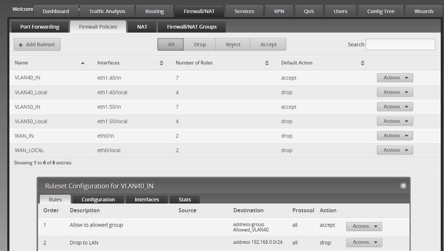
Task: Filter rulesets by Reject
Action: tap(233, 45)
